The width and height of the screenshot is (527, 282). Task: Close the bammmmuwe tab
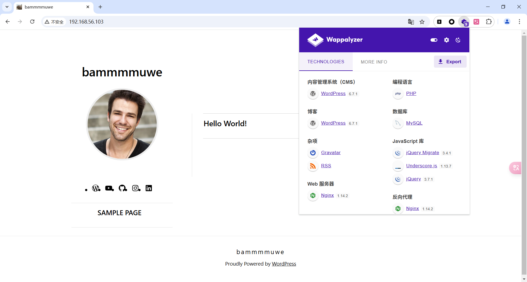coord(88,7)
